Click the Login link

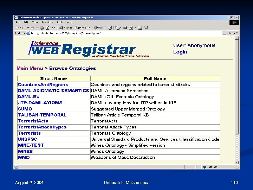click(x=180, y=52)
